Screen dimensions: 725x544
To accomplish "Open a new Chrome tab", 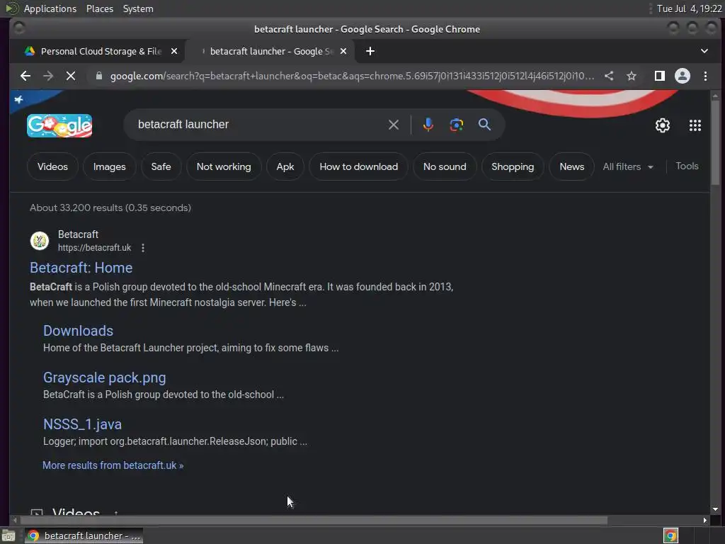I will point(370,51).
